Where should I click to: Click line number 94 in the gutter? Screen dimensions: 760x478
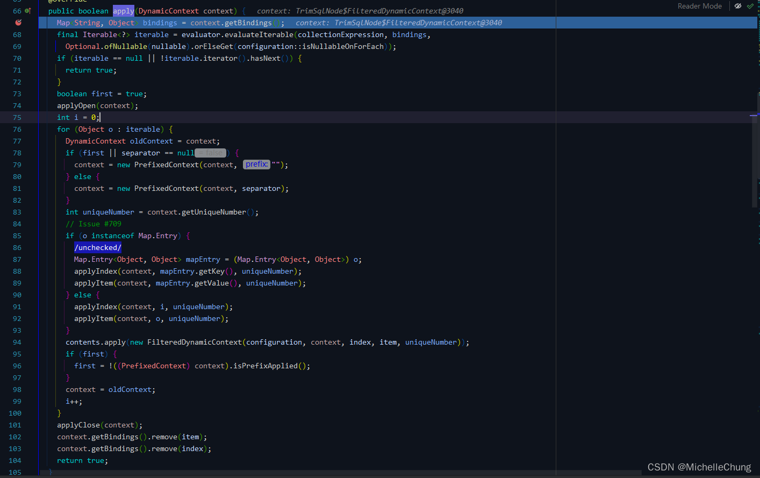tap(17, 342)
